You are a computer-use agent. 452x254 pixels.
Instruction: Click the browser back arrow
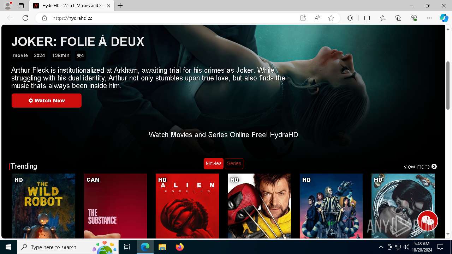10,18
